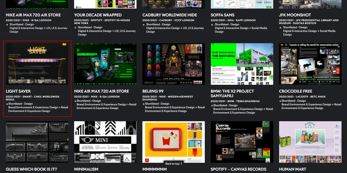Select 'Shortlisted · Design' under Soffa Sans
347x173 pixels.
pos(227,25)
